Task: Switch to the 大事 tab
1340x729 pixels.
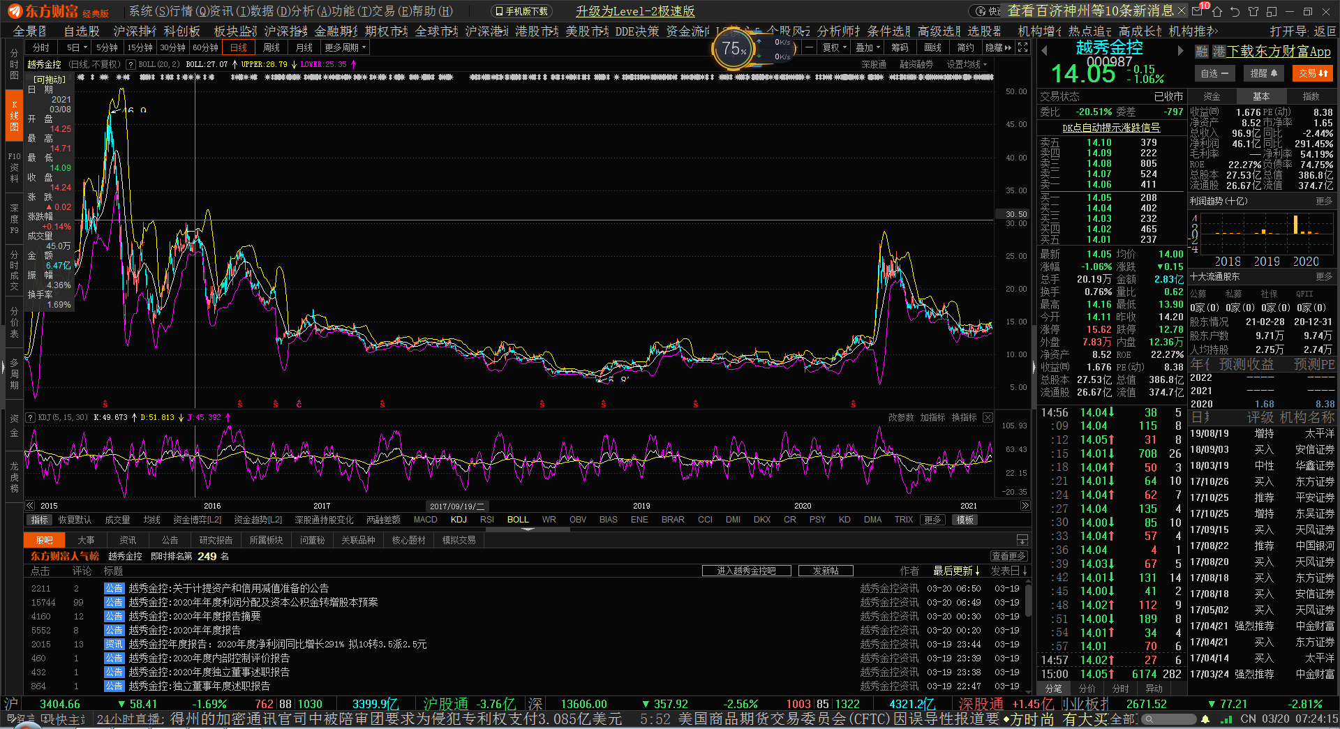Action: coord(86,540)
